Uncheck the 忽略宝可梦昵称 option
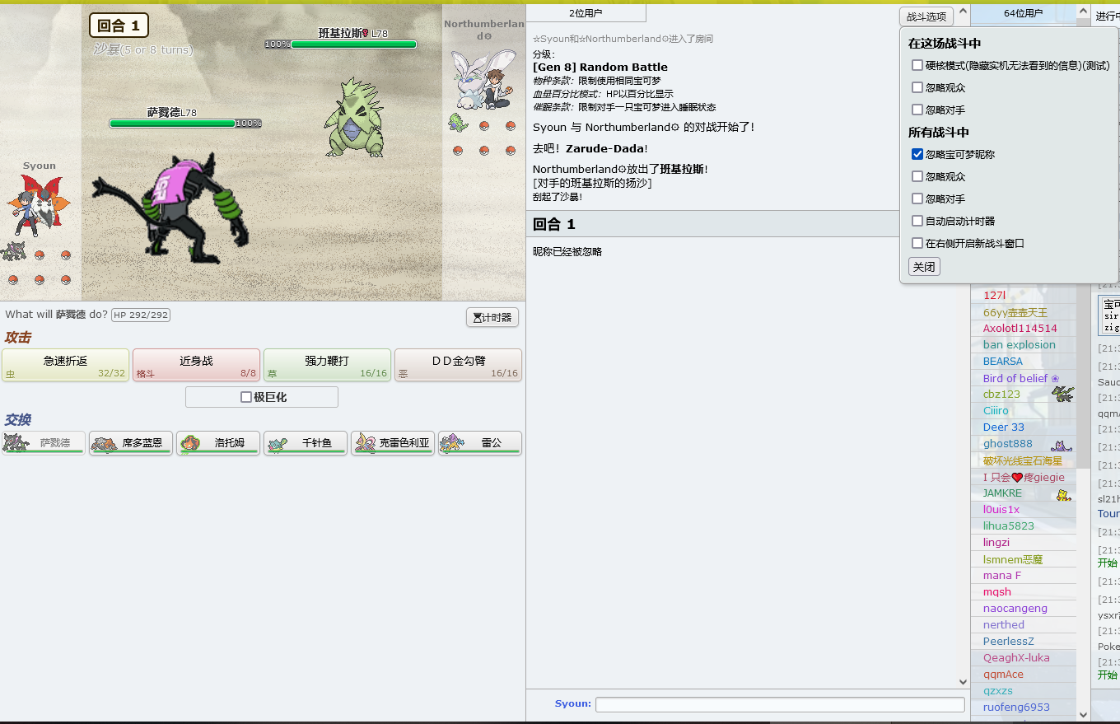1120x724 pixels. click(917, 154)
